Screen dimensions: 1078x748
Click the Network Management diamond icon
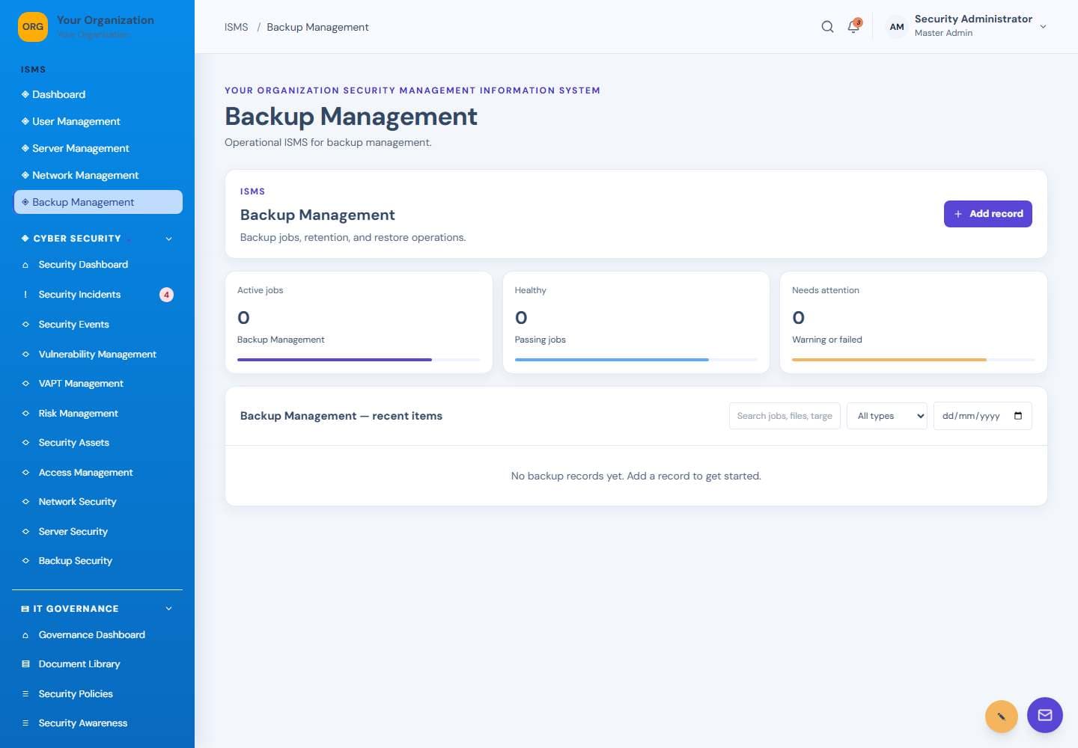25,175
